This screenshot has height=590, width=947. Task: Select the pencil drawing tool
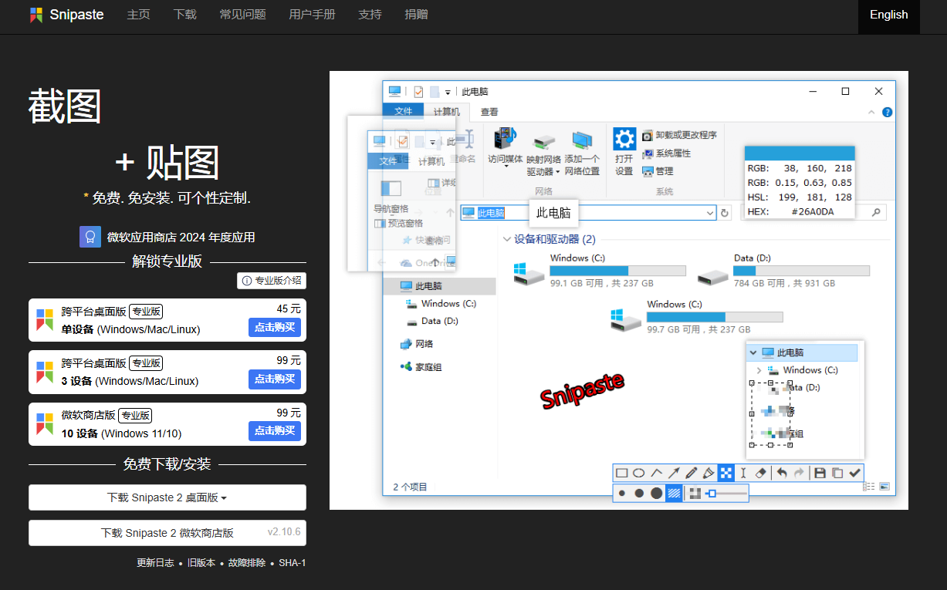(691, 473)
